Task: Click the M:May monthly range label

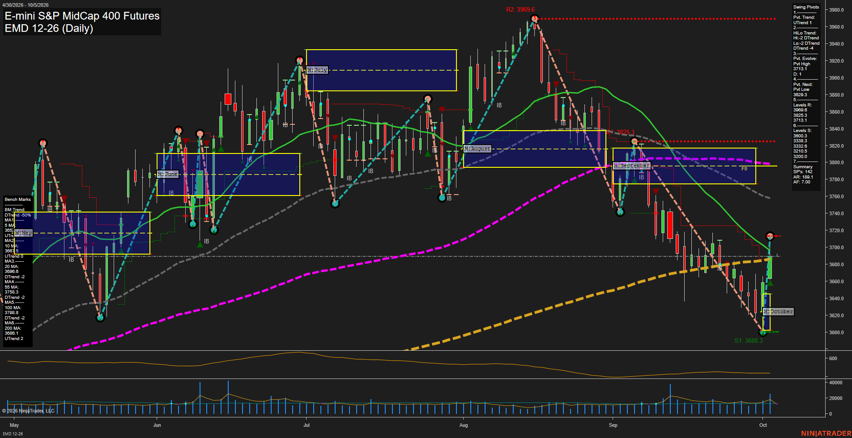Action: tap(23, 233)
